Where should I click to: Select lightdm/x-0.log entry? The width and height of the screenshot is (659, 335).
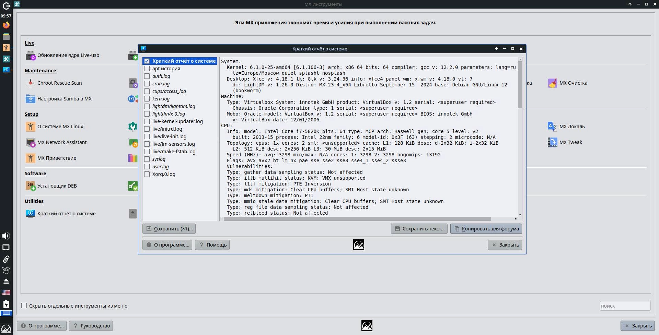(x=169, y=114)
